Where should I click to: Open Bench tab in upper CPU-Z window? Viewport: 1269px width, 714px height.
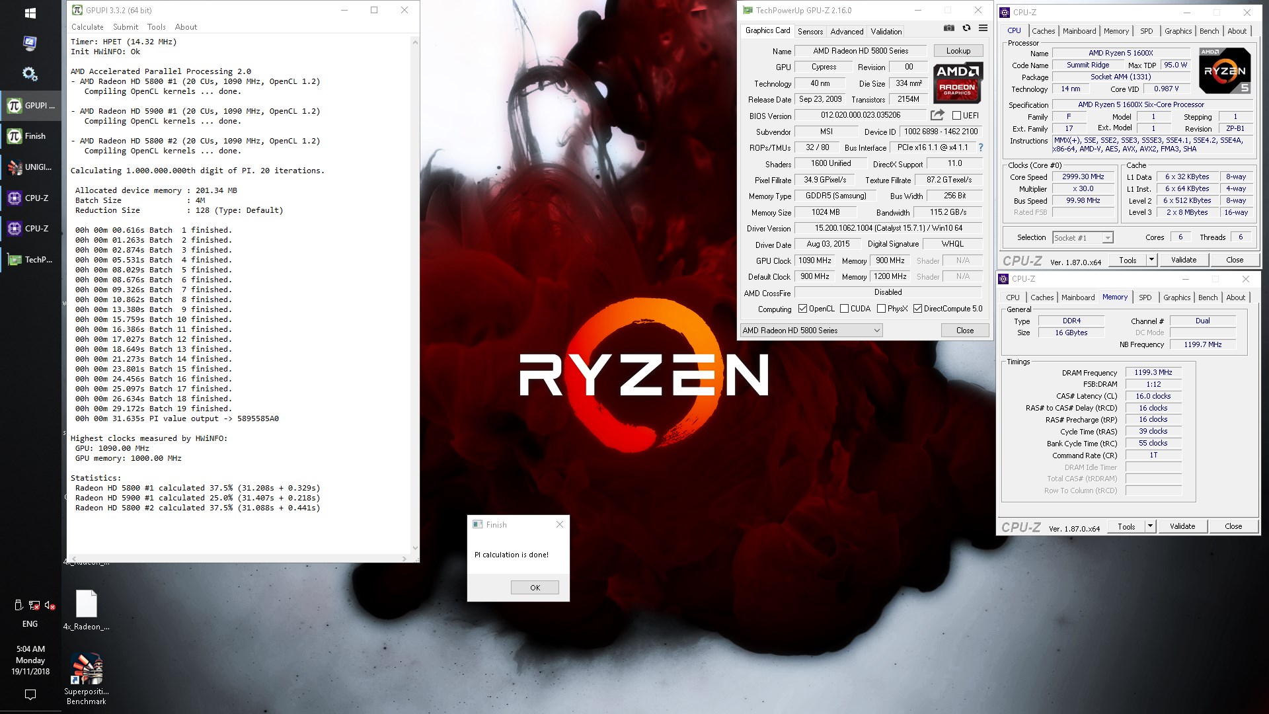tap(1209, 31)
